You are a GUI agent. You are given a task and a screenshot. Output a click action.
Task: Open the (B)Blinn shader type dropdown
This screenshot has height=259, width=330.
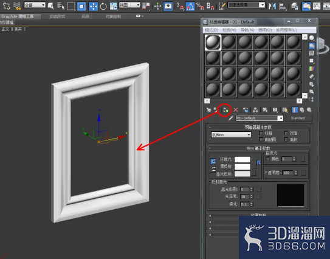[231, 135]
